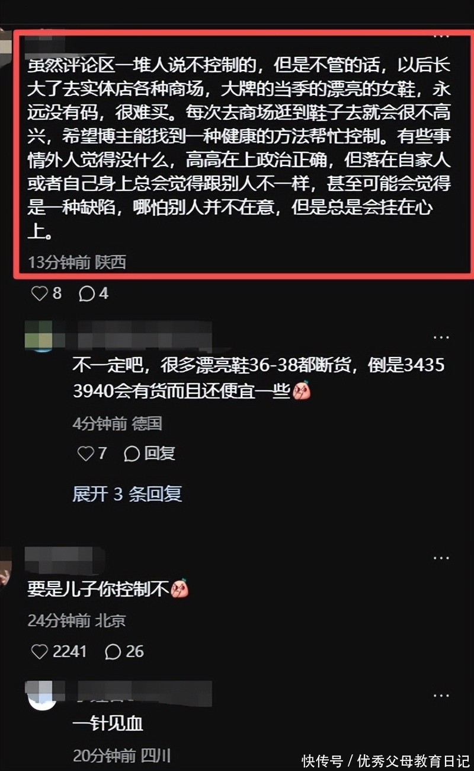The width and height of the screenshot is (474, 771).
Task: Like the Germany reply with 7 likes
Action: 86,454
